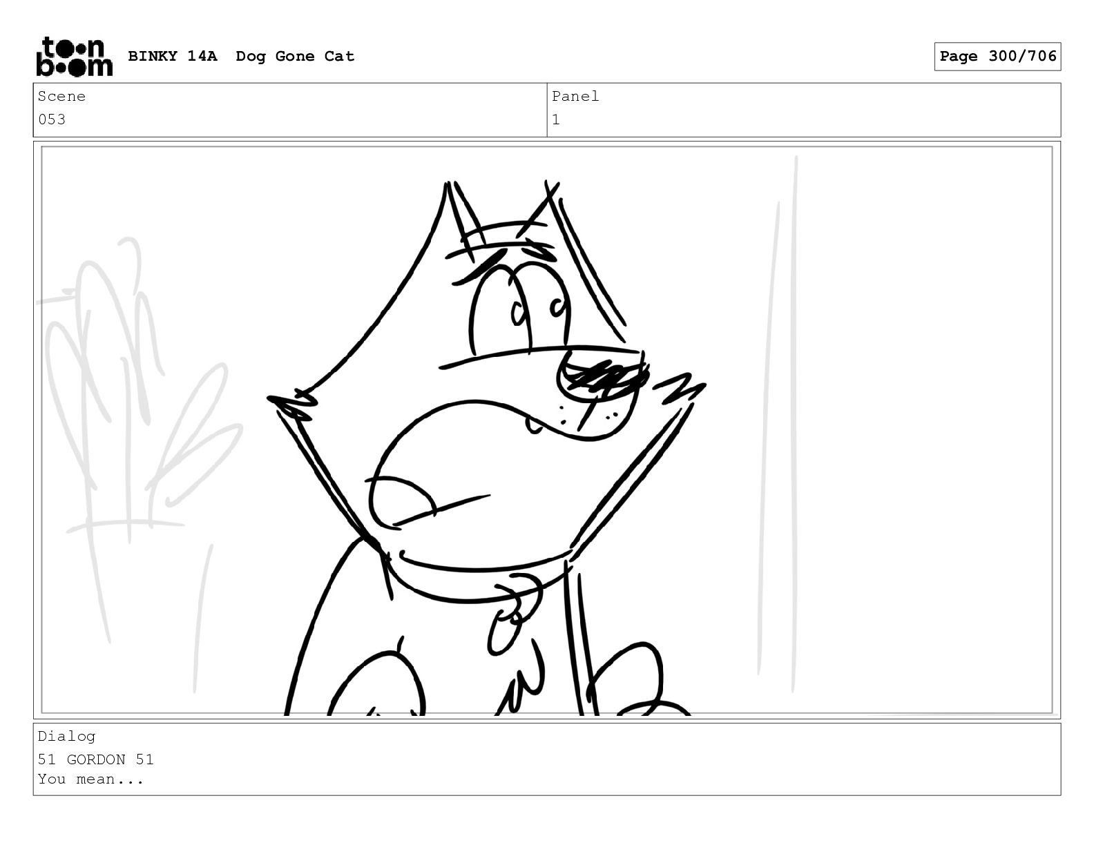Click the storyboard cat drawing panel
The image size is (1094, 845).
click(547, 430)
